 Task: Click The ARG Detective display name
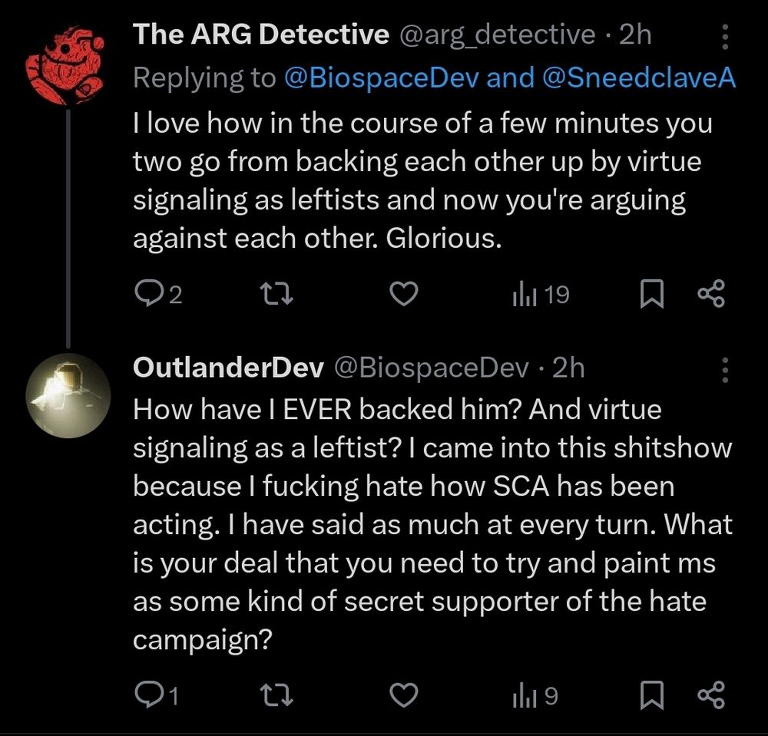(260, 35)
